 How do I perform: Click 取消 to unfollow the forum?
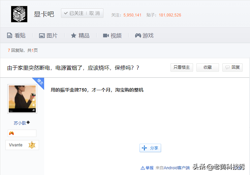(x=95, y=13)
